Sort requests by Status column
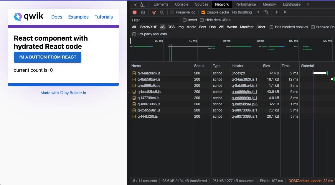Image resolution: width=335 pixels, height=185 pixels. pos(202,66)
